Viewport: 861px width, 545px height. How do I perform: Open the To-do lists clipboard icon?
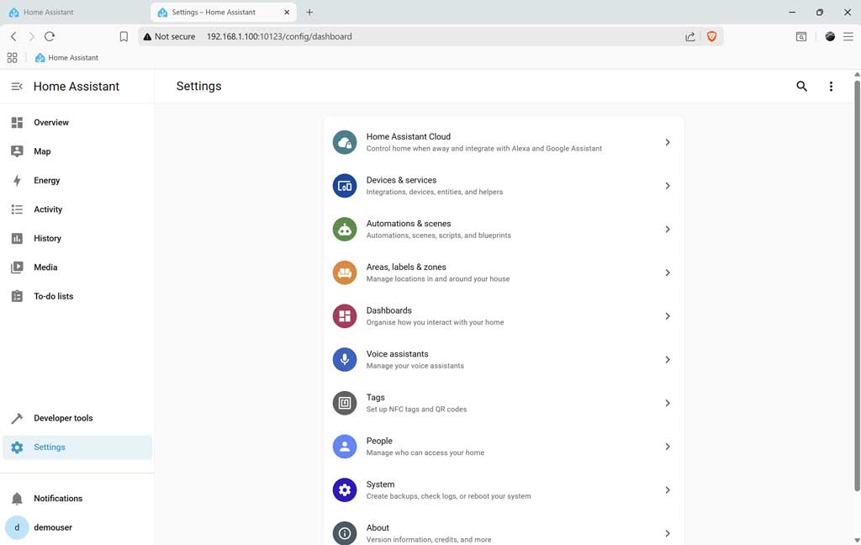pos(17,296)
